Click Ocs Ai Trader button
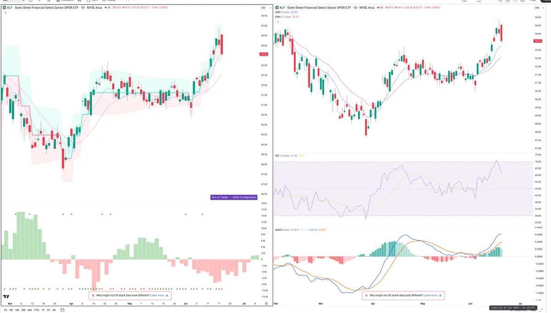This screenshot has width=551, height=313. click(220, 197)
